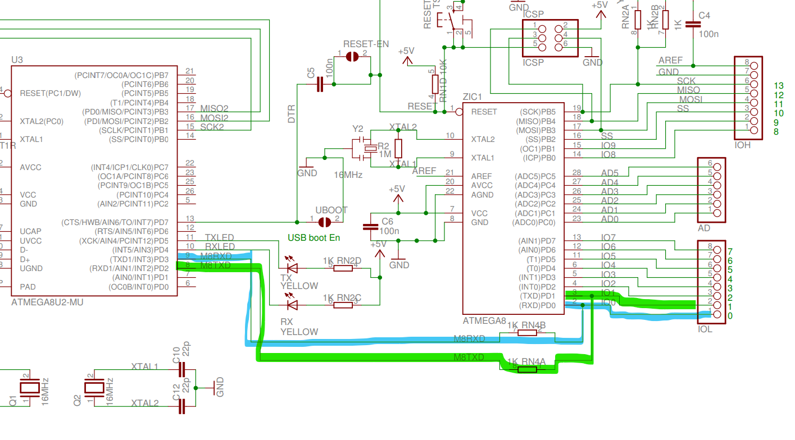The width and height of the screenshot is (795, 440).
Task: Select the RESET-EN solder jumper symbol
Action: (352, 57)
